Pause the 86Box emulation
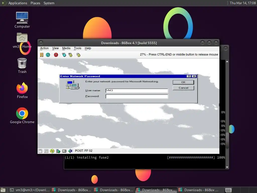Viewport: 257px width, 193px height. click(x=42, y=55)
